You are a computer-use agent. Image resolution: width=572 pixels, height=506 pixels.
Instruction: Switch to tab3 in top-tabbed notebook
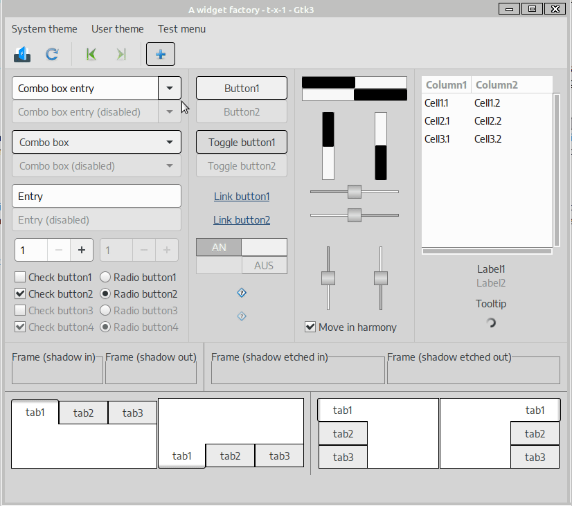click(x=133, y=413)
